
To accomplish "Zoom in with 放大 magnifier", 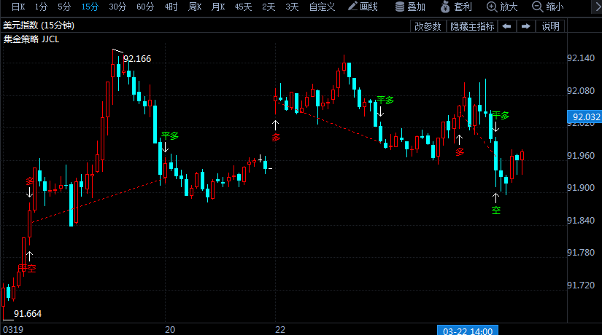I will (502, 7).
